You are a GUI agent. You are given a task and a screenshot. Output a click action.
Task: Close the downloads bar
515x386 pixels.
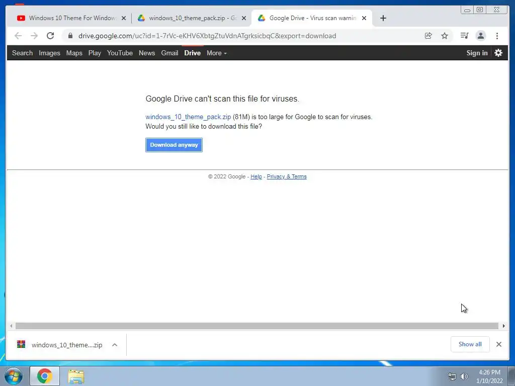tap(499, 344)
